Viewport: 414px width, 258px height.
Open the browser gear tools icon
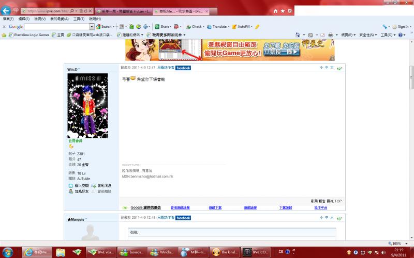pyautogui.click(x=290, y=11)
